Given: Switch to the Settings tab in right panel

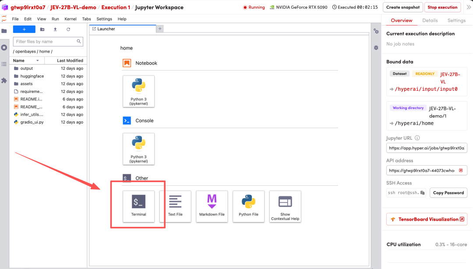Looking at the screenshot, I should coord(456,21).
